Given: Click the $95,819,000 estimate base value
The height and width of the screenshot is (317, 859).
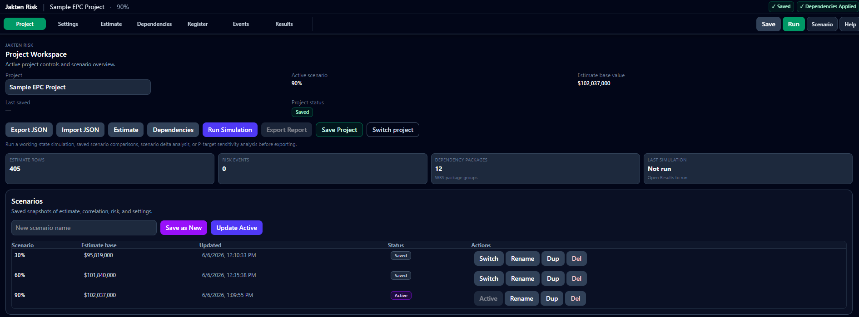Looking at the screenshot, I should (x=99, y=255).
